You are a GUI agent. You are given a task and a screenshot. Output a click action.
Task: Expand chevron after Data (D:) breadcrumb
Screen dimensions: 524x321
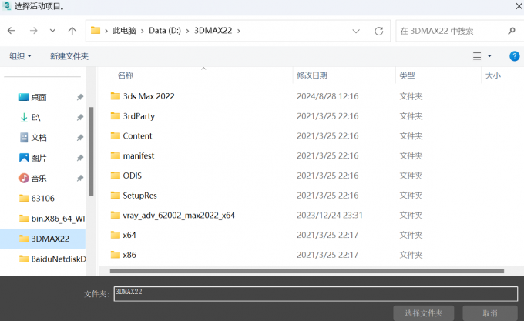(x=187, y=31)
